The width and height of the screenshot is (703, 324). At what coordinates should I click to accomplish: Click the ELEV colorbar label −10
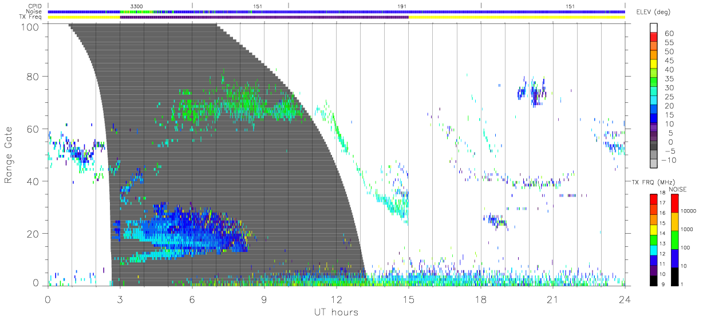pos(668,160)
